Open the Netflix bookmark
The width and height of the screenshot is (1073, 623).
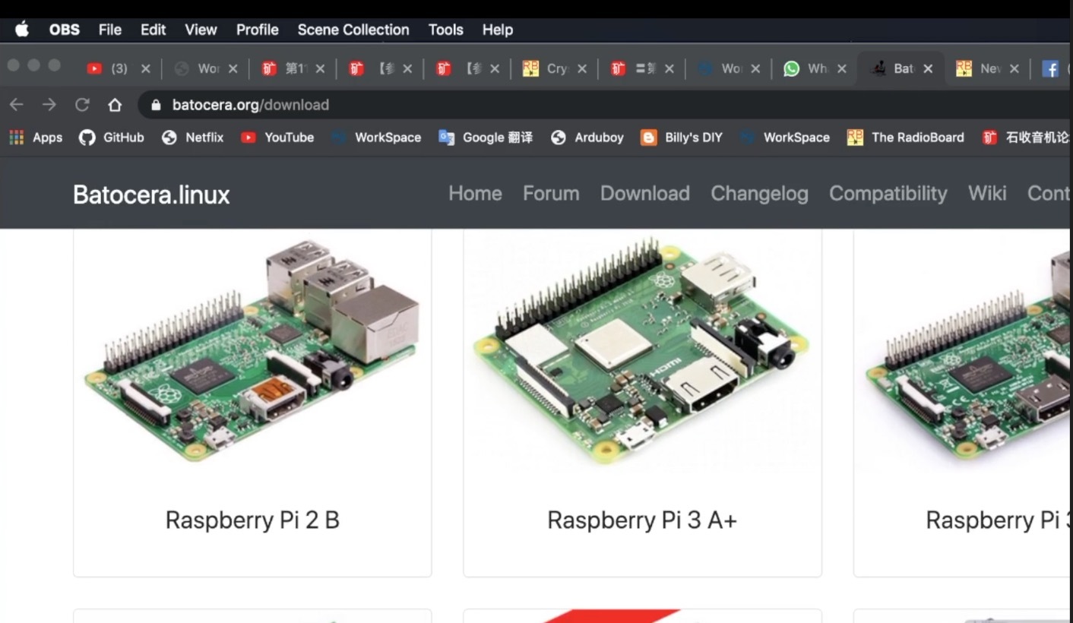tap(193, 138)
